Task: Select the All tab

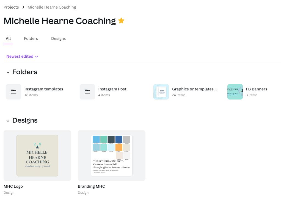Action: tap(8, 38)
